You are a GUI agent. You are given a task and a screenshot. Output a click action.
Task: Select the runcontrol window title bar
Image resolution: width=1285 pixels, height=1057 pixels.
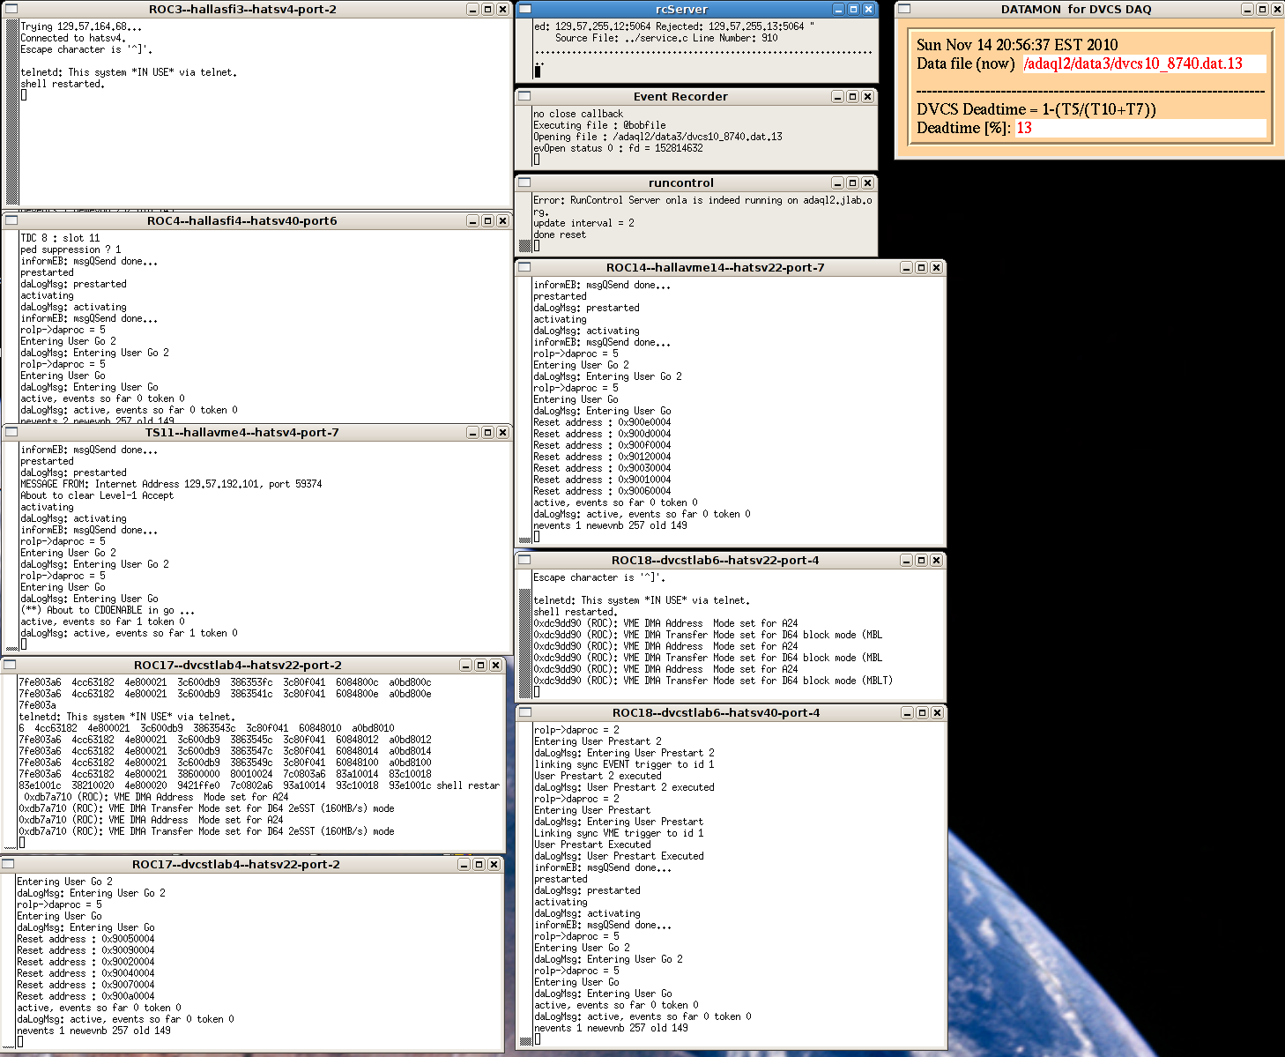680,182
